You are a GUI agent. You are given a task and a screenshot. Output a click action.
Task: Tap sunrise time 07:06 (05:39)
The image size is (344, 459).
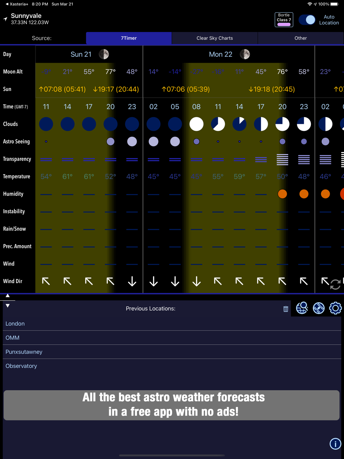click(x=186, y=89)
